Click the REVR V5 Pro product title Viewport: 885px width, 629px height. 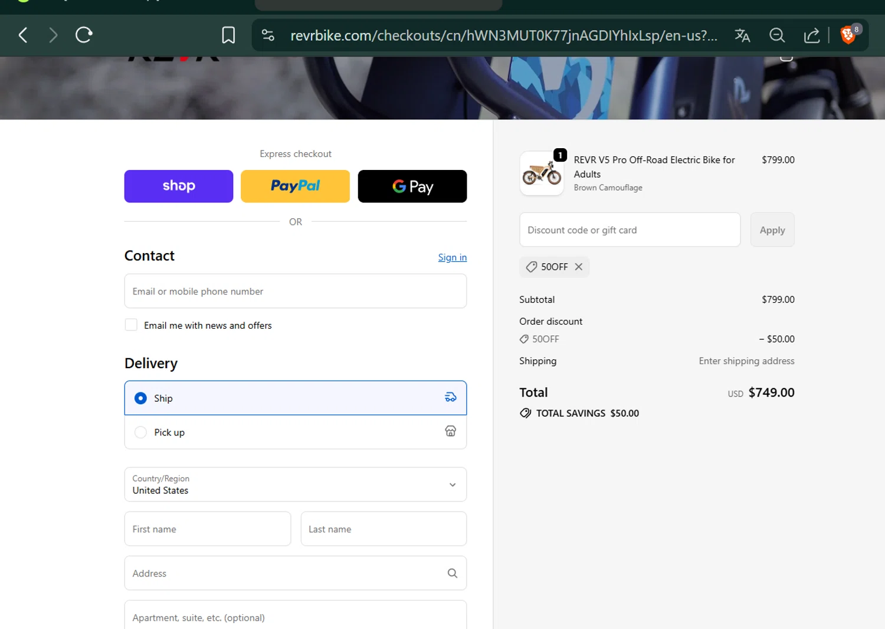(654, 167)
